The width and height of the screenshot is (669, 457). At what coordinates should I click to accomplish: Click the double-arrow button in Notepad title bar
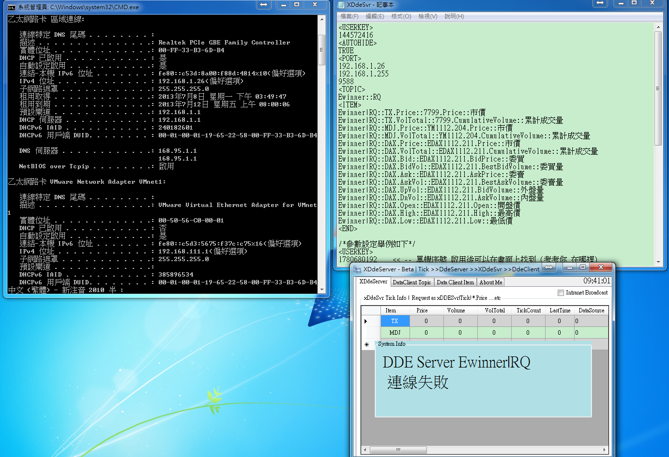(600, 3)
